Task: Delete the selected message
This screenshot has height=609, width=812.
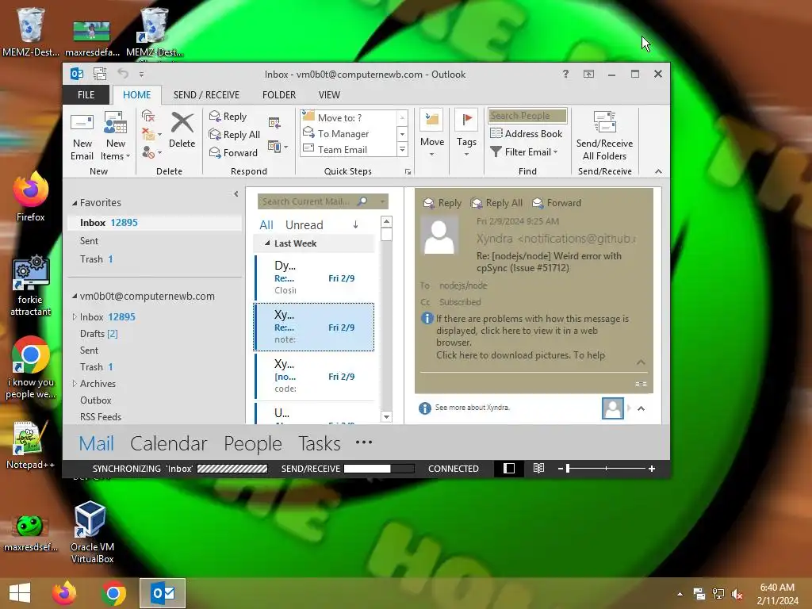Action: tap(182, 131)
